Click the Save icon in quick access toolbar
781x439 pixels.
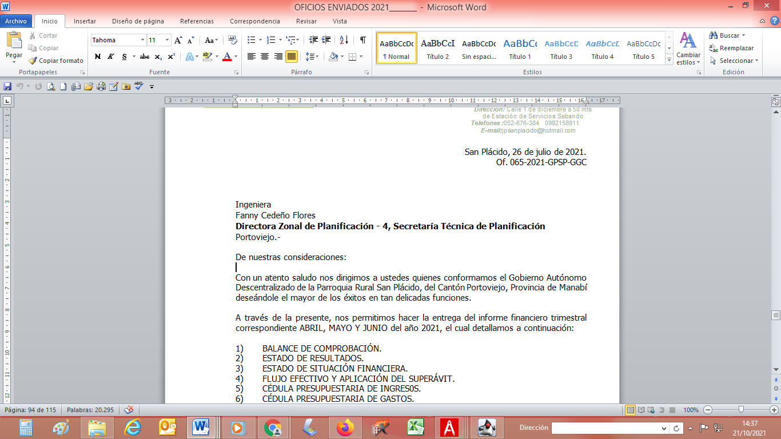pyautogui.click(x=7, y=86)
